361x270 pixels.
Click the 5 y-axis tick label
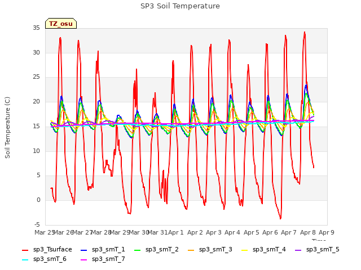coord(38,175)
